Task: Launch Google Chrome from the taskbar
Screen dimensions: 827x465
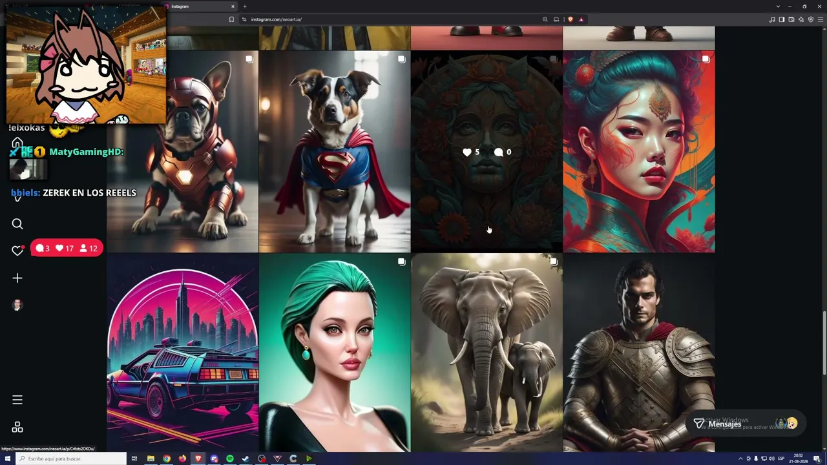Action: pos(167,459)
